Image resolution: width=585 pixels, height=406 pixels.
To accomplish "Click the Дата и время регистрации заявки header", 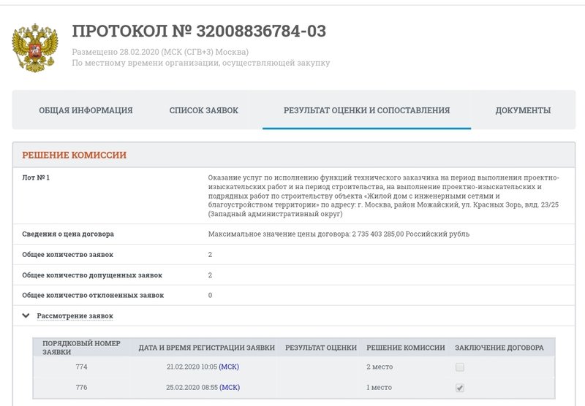I will coord(206,348).
